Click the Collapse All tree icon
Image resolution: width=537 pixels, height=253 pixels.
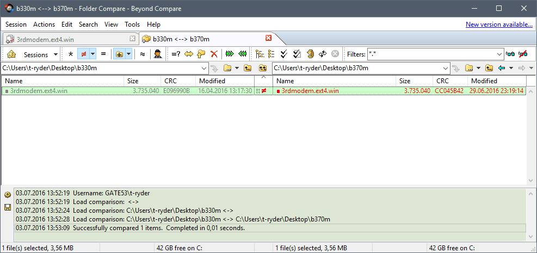tap(271, 54)
